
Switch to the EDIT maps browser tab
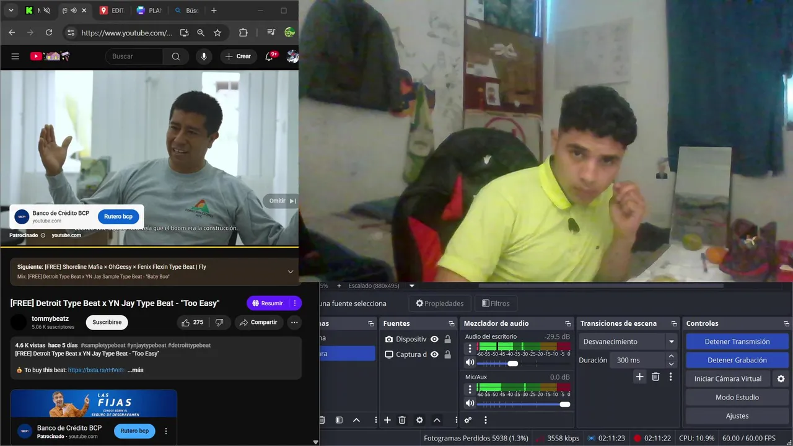click(x=112, y=11)
